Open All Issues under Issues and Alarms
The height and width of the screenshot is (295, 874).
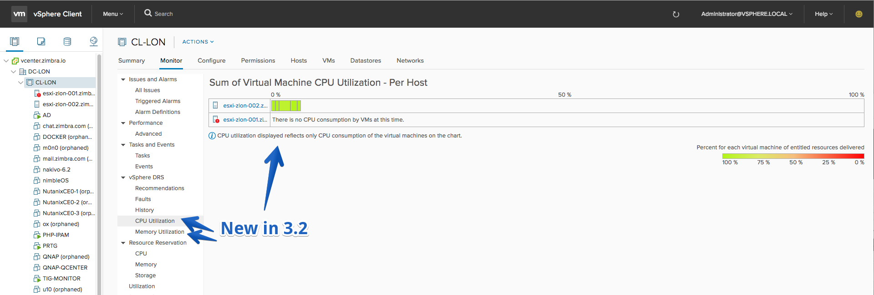pos(147,90)
